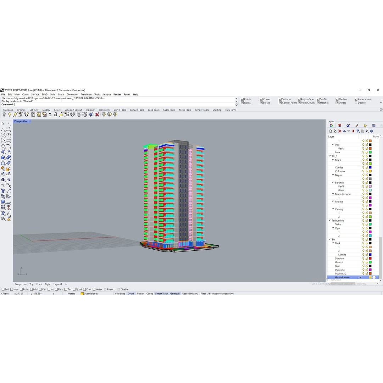Toggle the Polysurfaces filter checkbox
Image resolution: width=383 pixels, height=383 pixels.
point(299,99)
